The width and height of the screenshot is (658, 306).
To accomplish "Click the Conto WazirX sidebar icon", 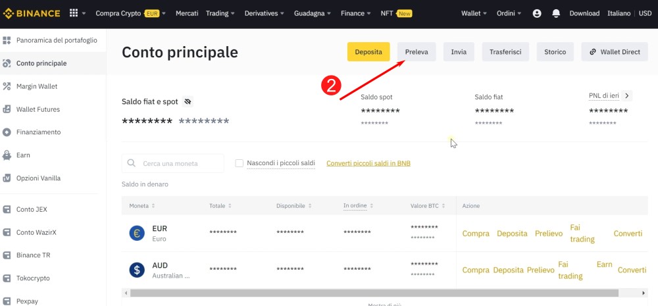I will coord(7,232).
